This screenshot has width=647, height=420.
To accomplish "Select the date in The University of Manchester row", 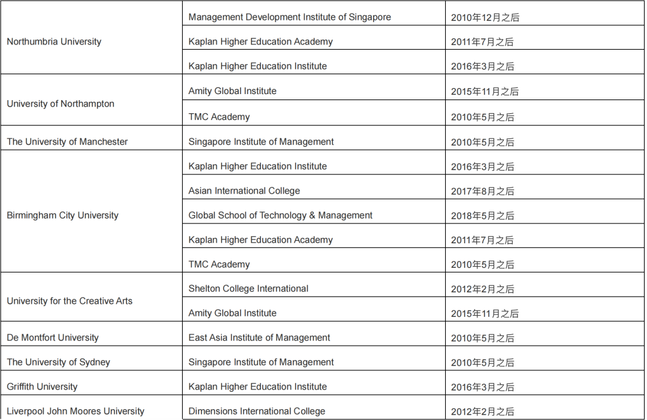I will coord(482,143).
